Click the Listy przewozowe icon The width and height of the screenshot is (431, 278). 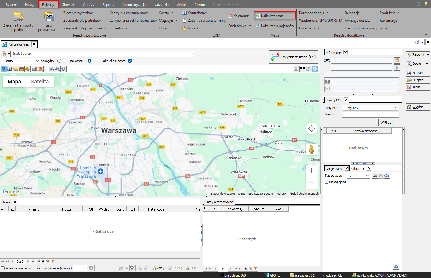(49, 17)
